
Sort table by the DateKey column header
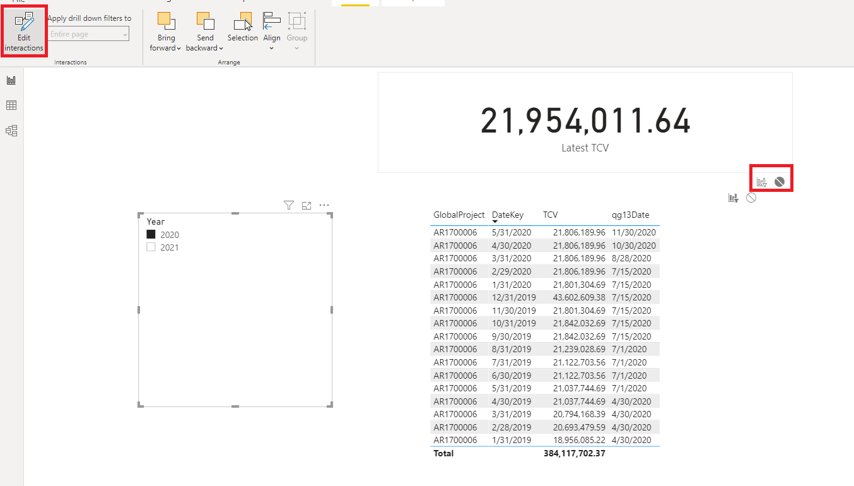pos(508,215)
